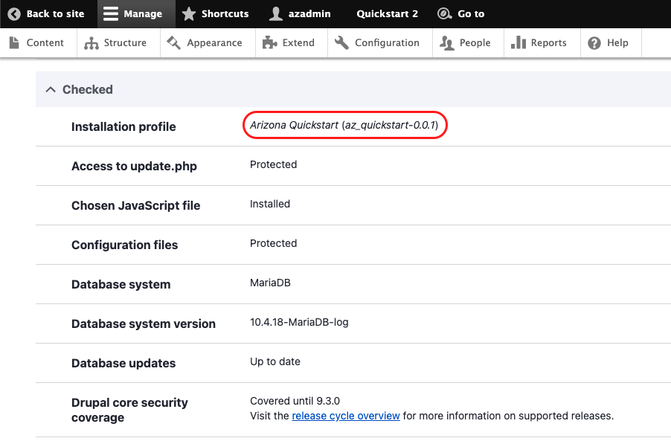Click the Help question mark icon

coord(594,43)
